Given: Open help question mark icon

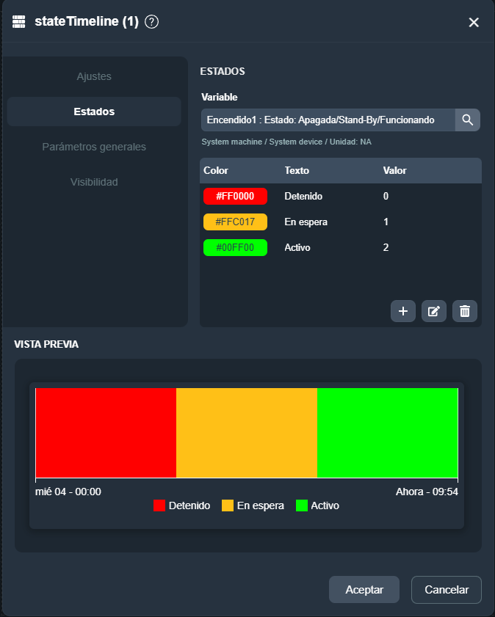Looking at the screenshot, I should [152, 22].
